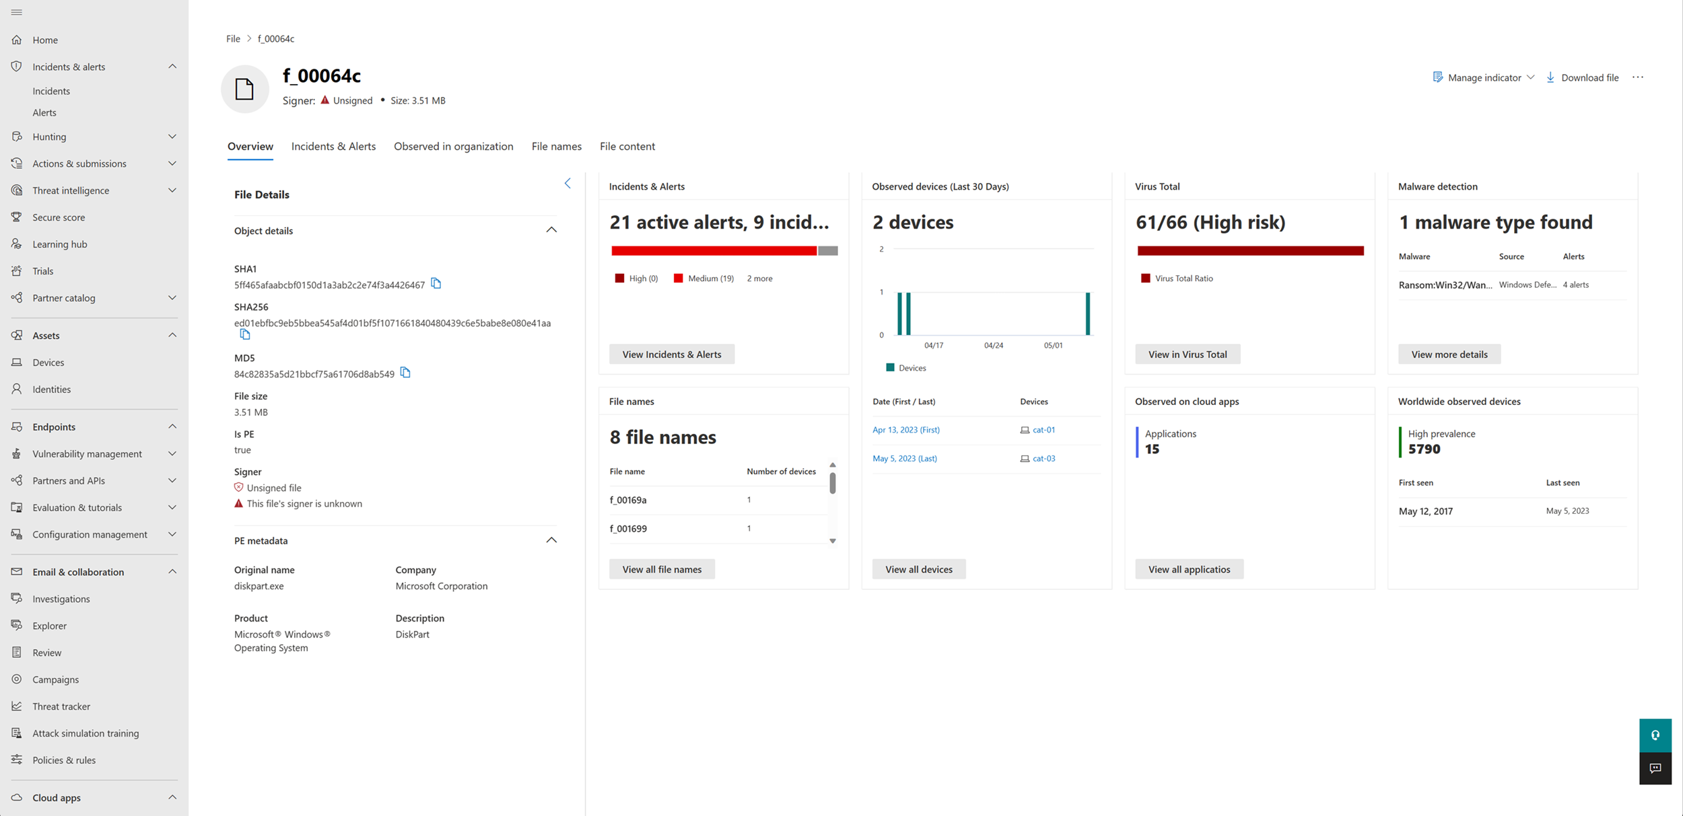
Task: Expand the Hunting navigation group
Action: (x=172, y=137)
